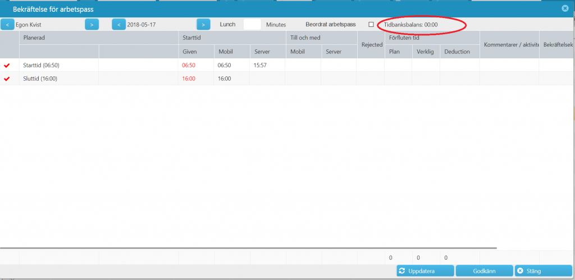
Task: Go to previous date before 2018-05-17
Action: 119,25
